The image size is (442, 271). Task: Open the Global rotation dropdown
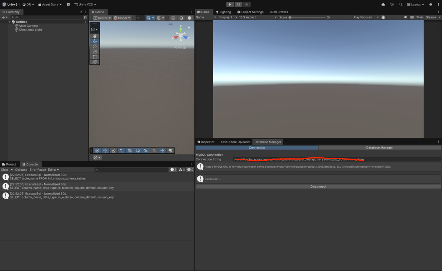point(122,18)
